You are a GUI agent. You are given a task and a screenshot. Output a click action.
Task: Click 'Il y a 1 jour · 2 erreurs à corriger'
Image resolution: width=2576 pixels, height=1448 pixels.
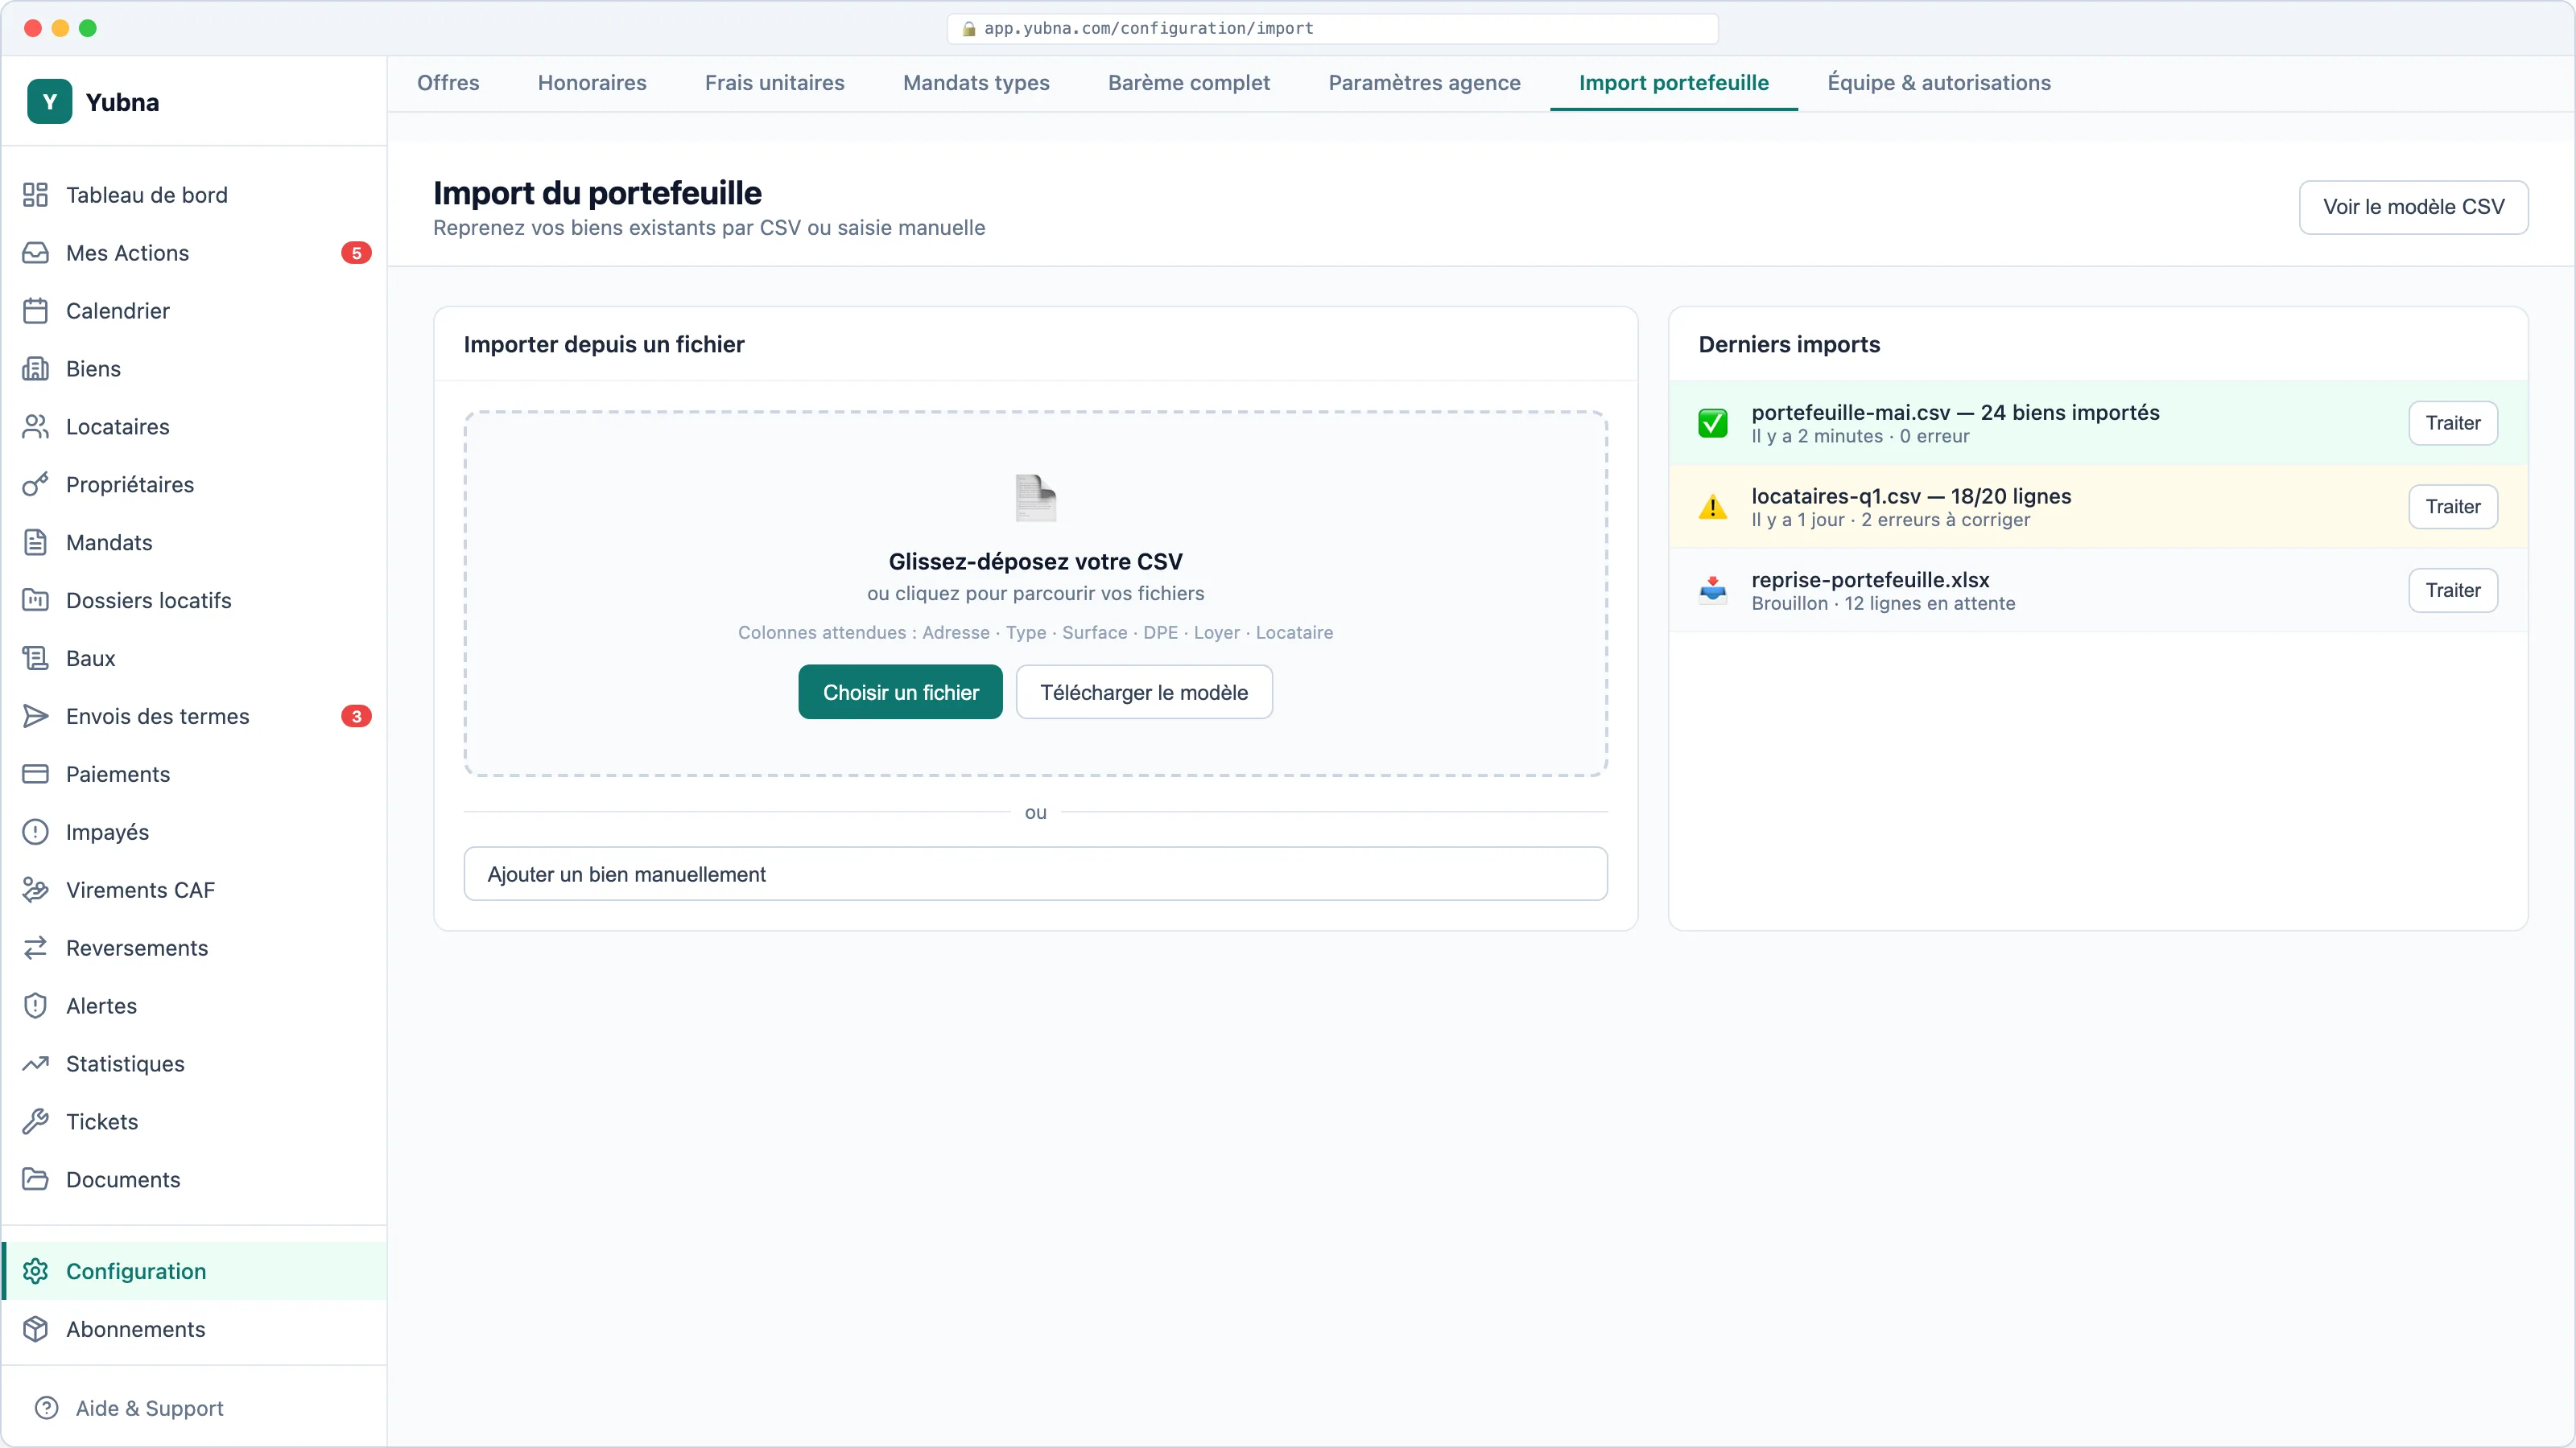(1890, 520)
